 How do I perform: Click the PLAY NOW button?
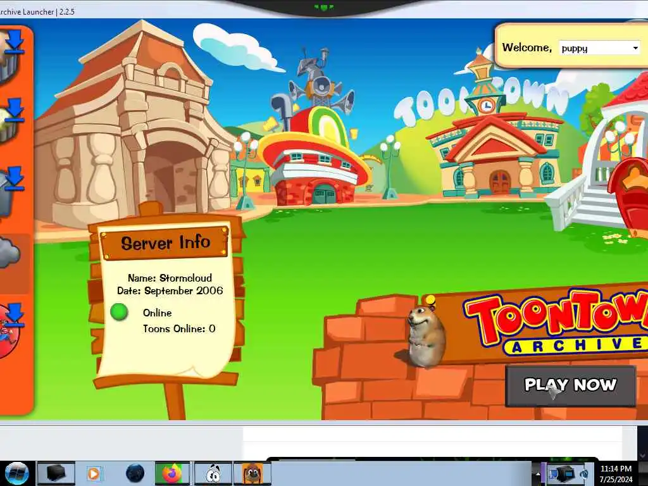coord(570,385)
